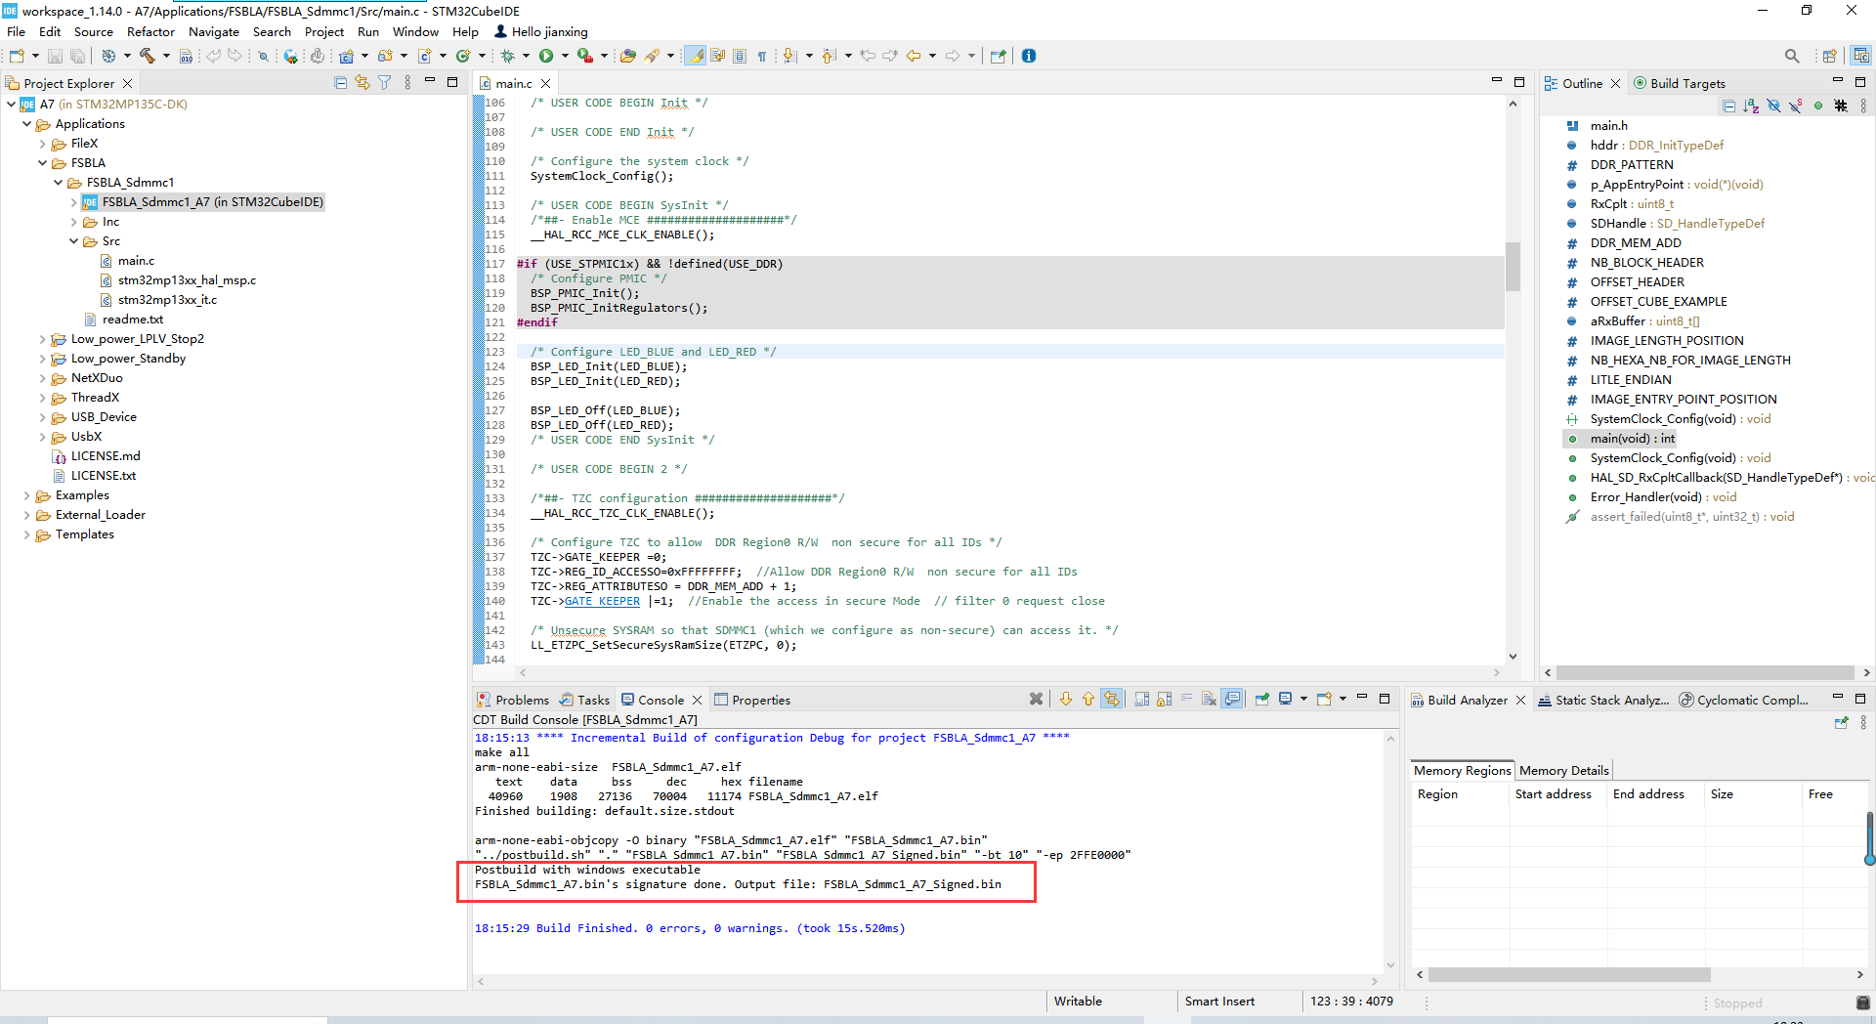Viewport: 1876px width, 1024px height.
Task: Toggle Word Wrap in the Console view
Action: (x=1186, y=700)
